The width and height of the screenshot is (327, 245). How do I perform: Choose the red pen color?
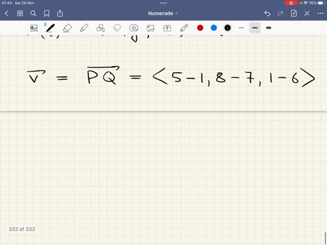[200, 28]
